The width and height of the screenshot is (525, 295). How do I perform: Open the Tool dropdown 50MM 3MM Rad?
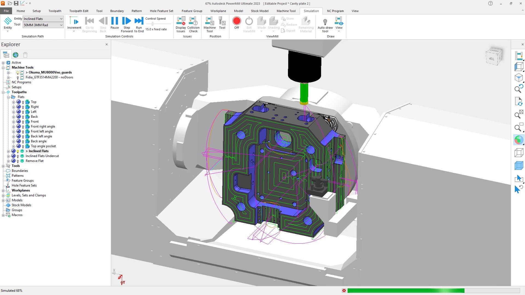[61, 25]
